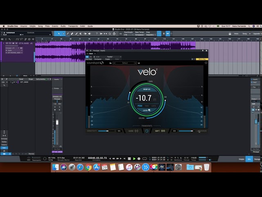
Task: Click the Record button in transport
Action: point(139,158)
